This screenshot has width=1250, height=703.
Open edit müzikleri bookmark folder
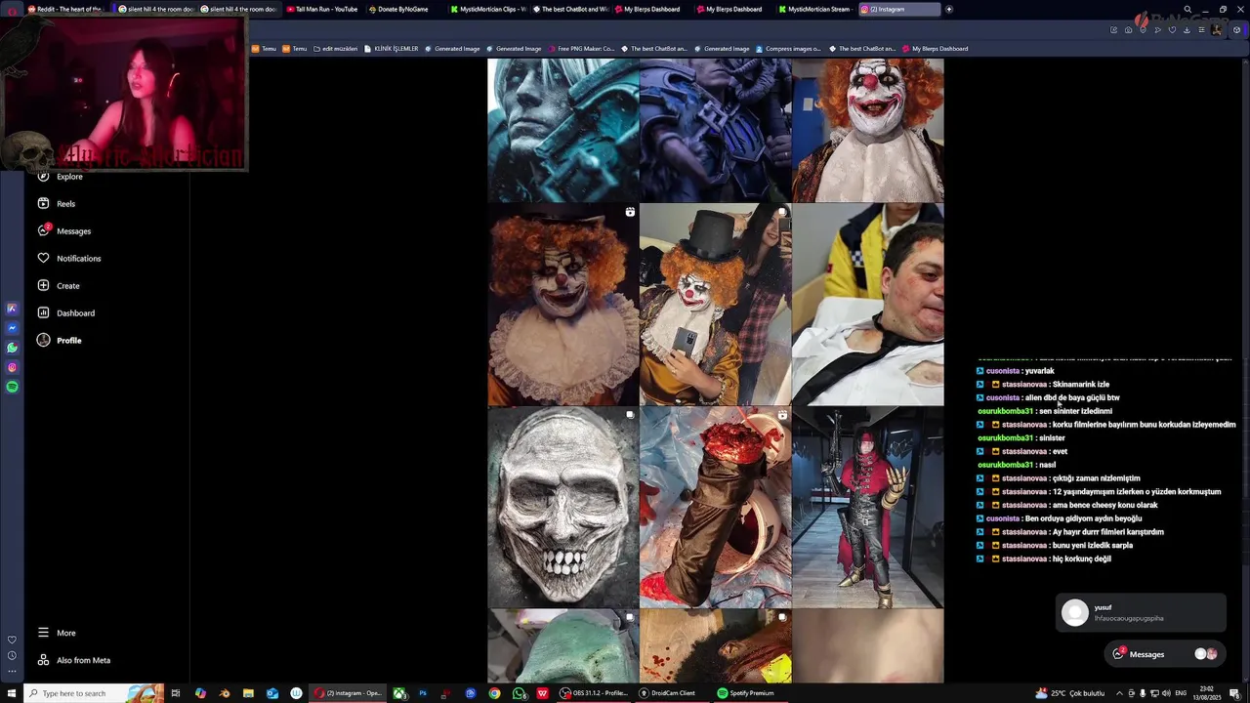pos(335,49)
